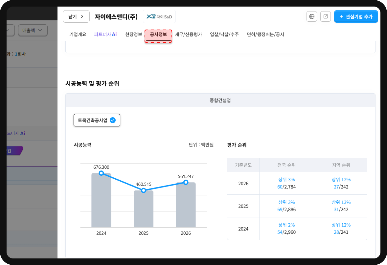
Task: Switch to 면허/행정처분/공시 tab
Action: coord(265,34)
